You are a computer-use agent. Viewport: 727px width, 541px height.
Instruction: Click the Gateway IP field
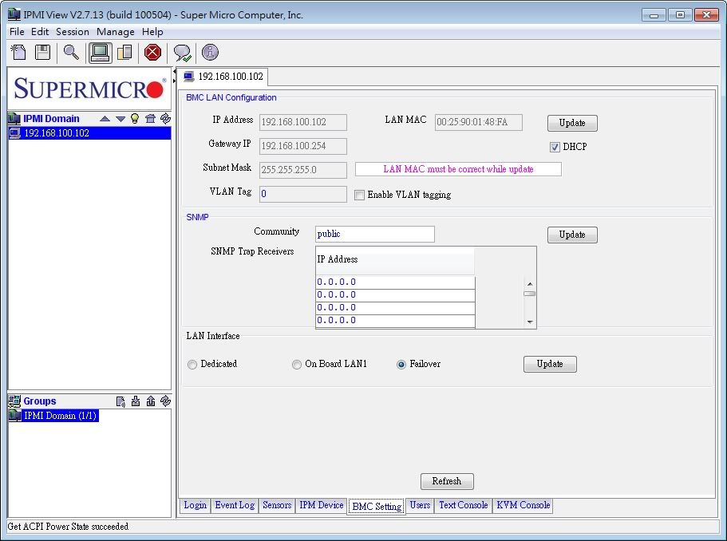pyautogui.click(x=302, y=146)
